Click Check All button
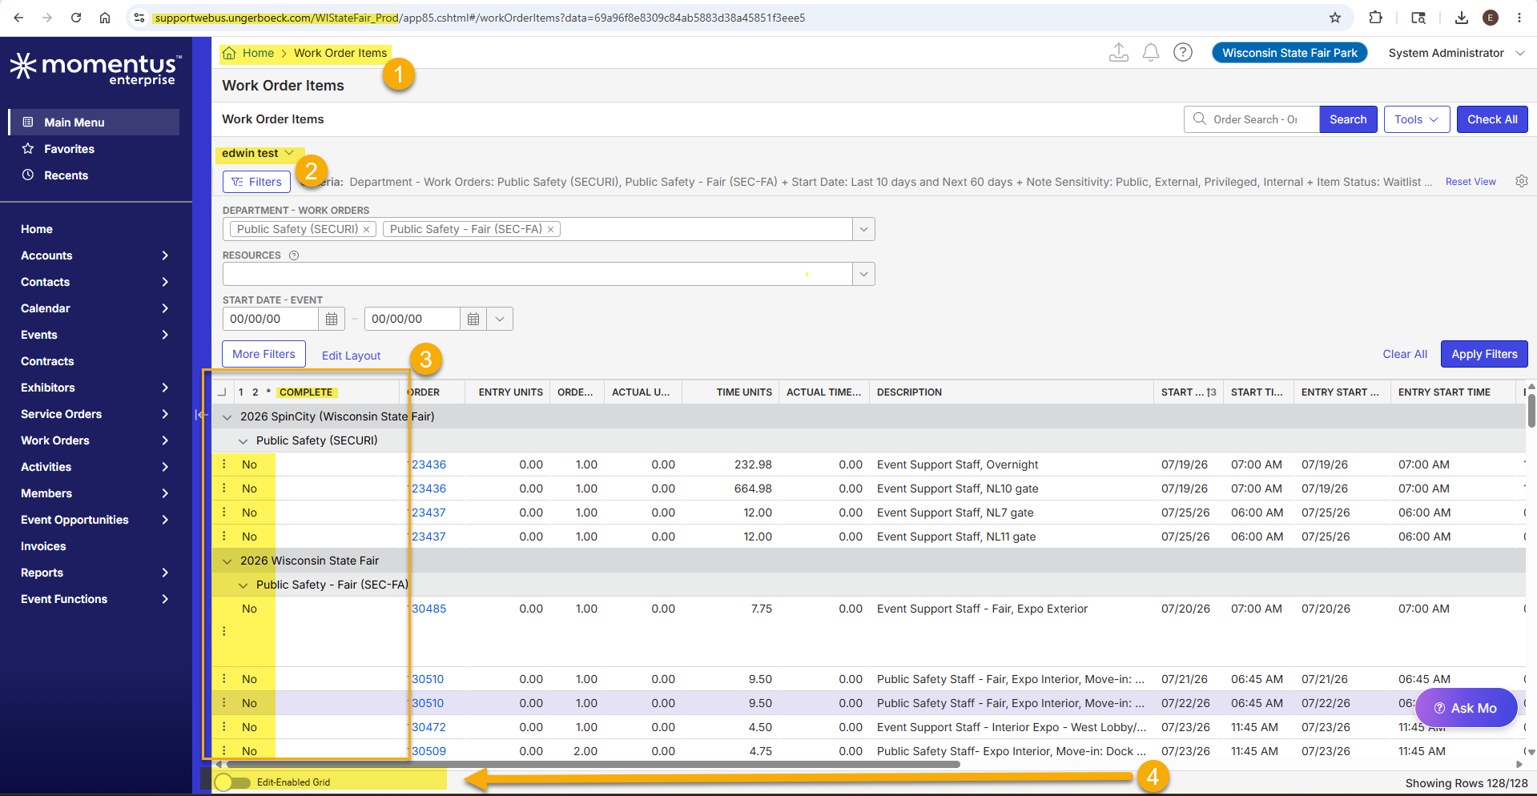The image size is (1537, 796). (1492, 119)
